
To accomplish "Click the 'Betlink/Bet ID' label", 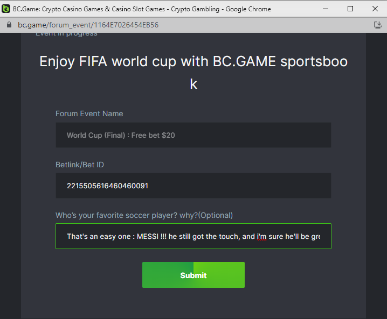I will 80,165.
